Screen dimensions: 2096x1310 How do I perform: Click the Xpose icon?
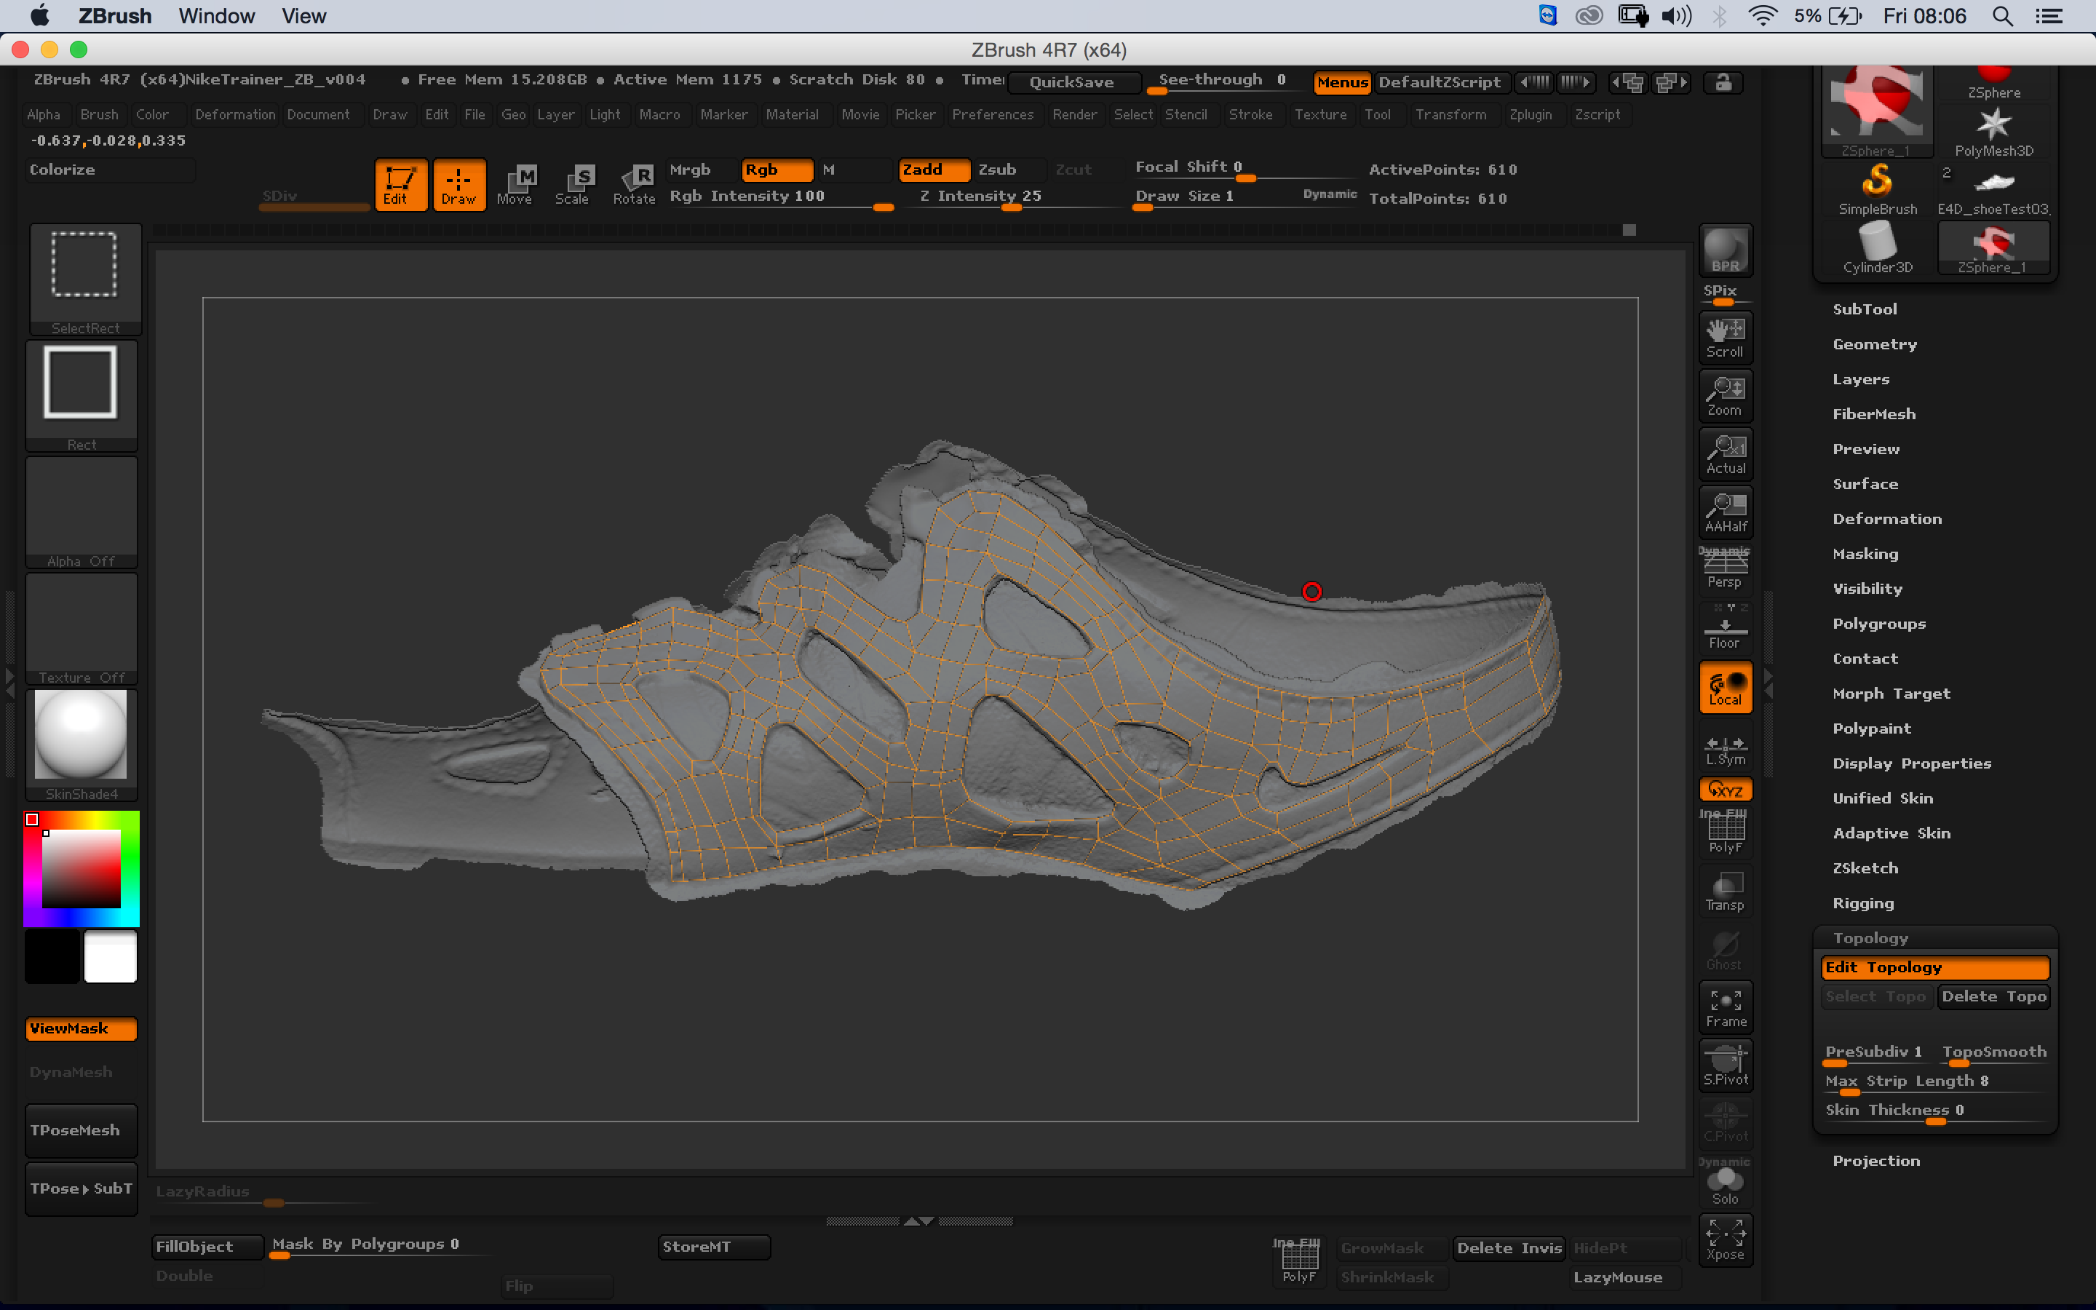(1726, 1241)
